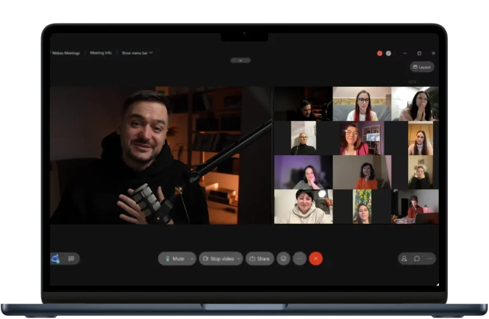Open the Chat panel icon
The height and width of the screenshot is (319, 489).
coord(417,259)
